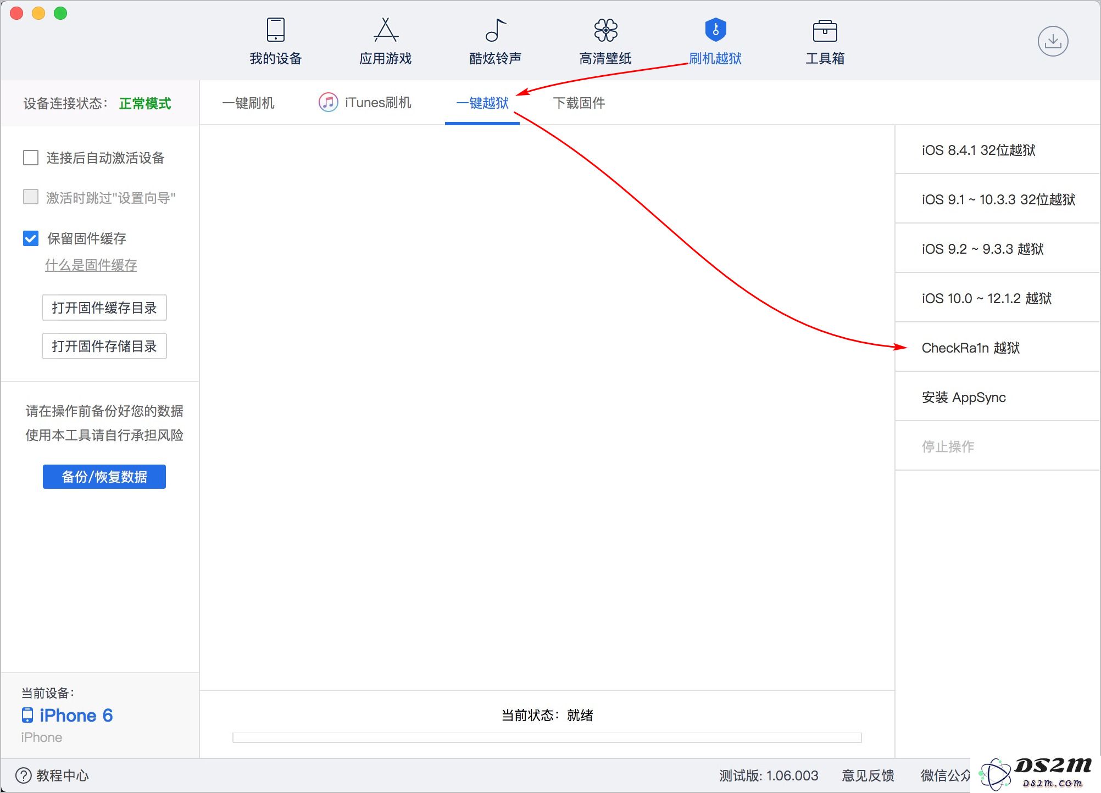Click the 教程中心 question mark icon

coord(24,775)
